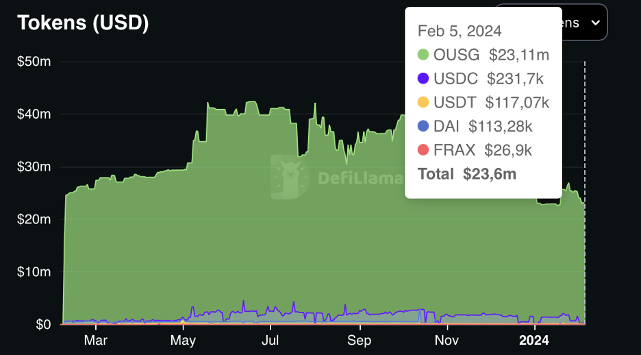The width and height of the screenshot is (641, 355).
Task: Click the green OUSG legend dot
Action: pos(423,54)
